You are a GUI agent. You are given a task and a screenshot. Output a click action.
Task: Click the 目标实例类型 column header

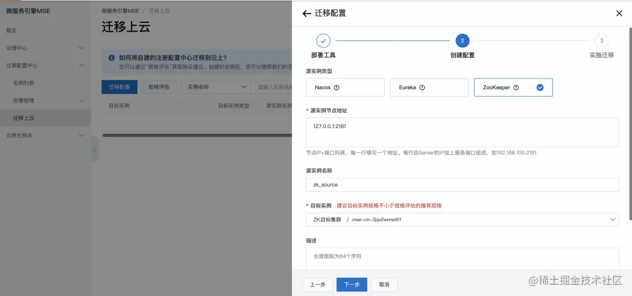[x=233, y=106]
